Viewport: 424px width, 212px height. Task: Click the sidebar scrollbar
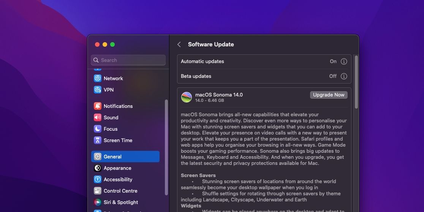point(166,147)
